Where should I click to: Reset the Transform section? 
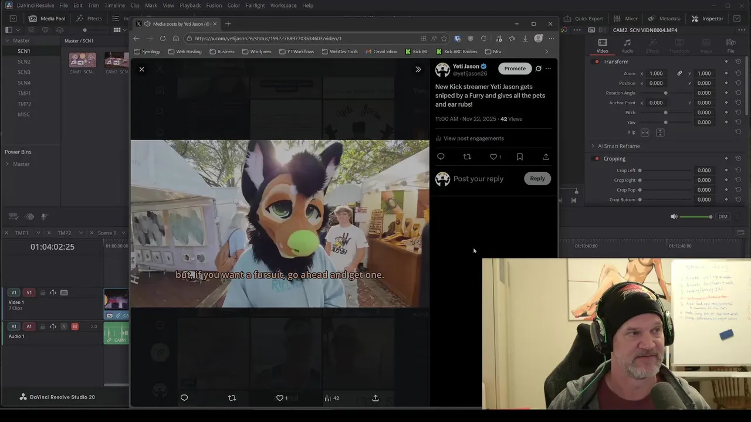pyautogui.click(x=738, y=62)
